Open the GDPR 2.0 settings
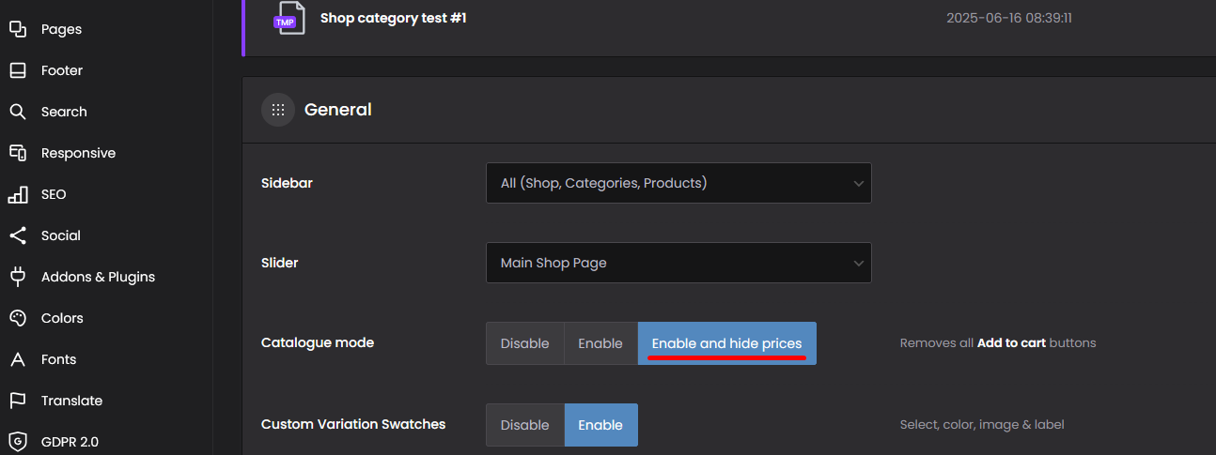 point(70,442)
